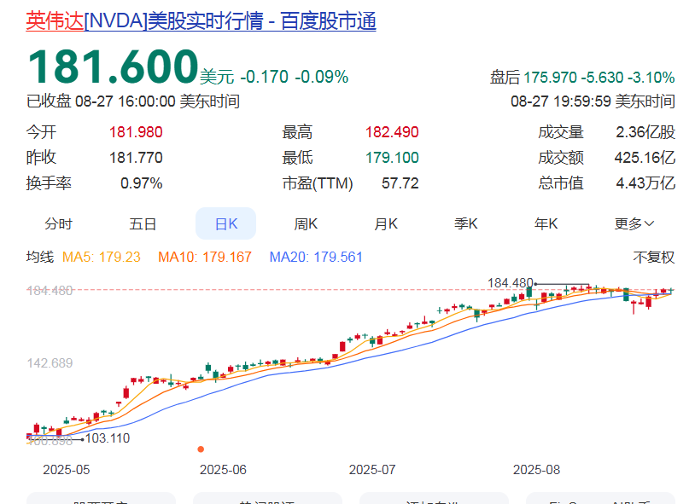695x504 pixels.
Task: Click the after-hours change -3.10%
Action: click(x=651, y=78)
